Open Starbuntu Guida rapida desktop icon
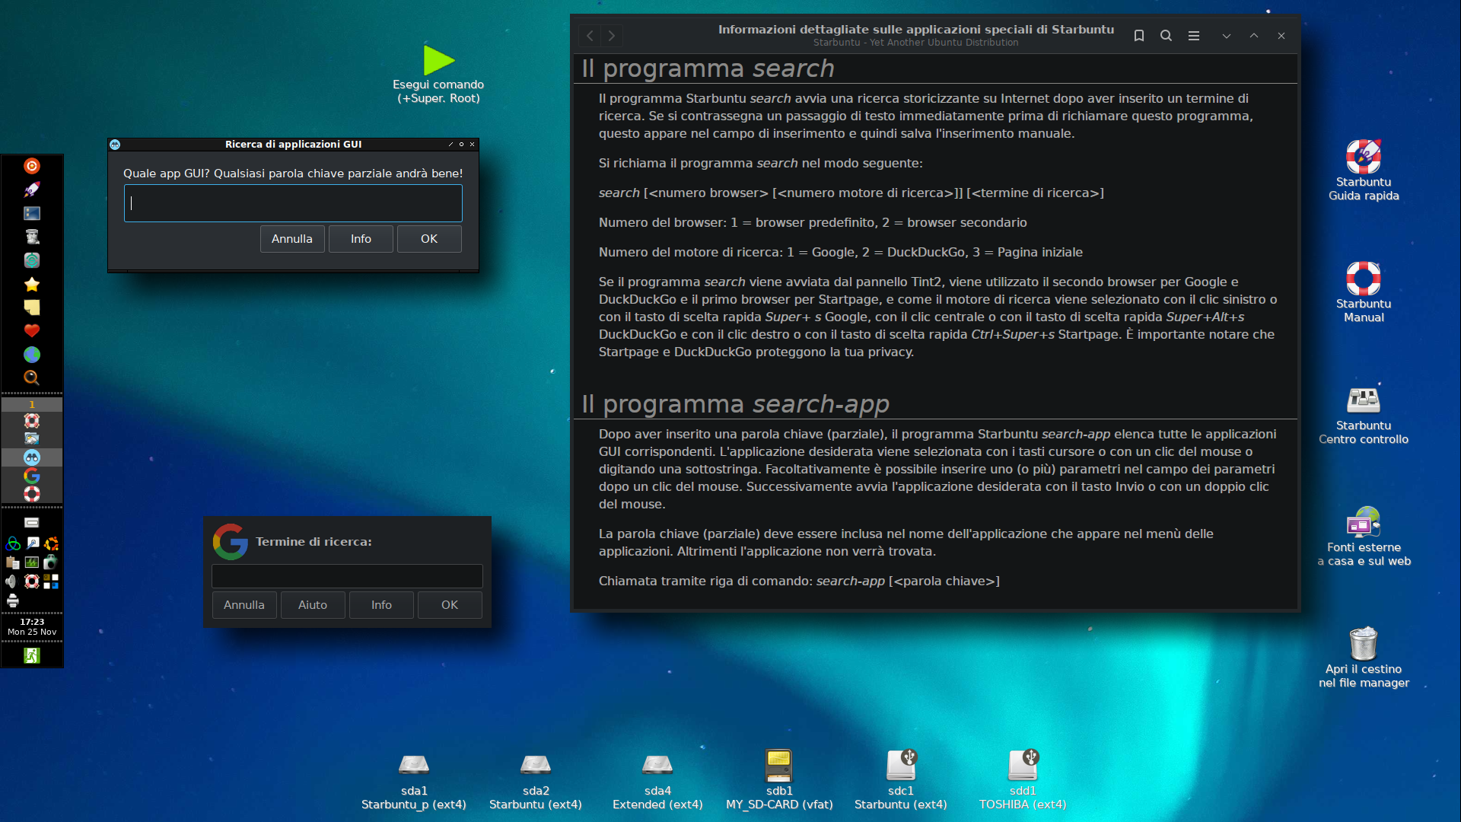The height and width of the screenshot is (822, 1461). 1364,157
